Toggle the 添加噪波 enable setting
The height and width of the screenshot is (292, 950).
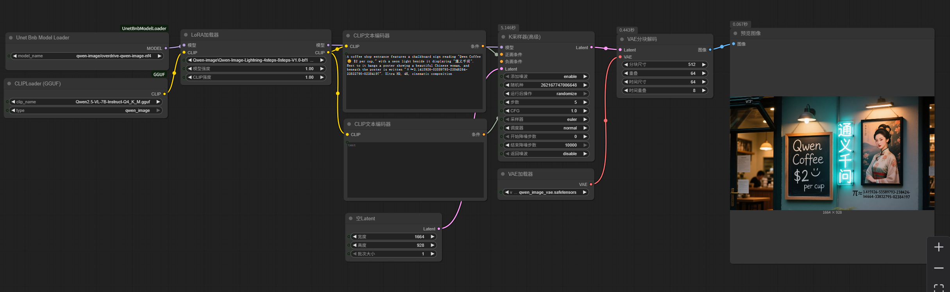546,76
